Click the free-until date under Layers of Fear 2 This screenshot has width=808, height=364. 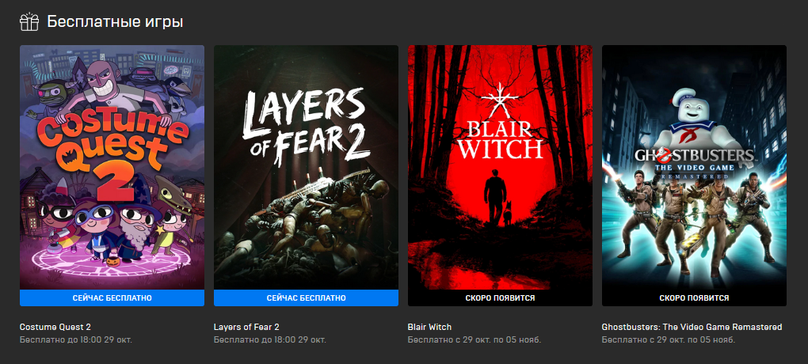tap(270, 339)
